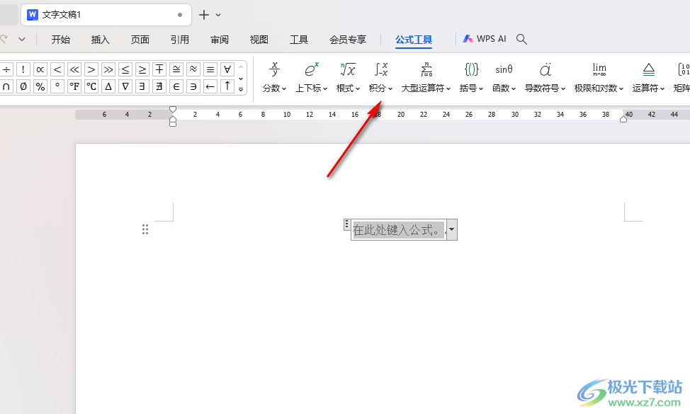The height and width of the screenshot is (414, 690).
Task: Open the Bracket (括号) dropdown
Action: click(x=471, y=77)
